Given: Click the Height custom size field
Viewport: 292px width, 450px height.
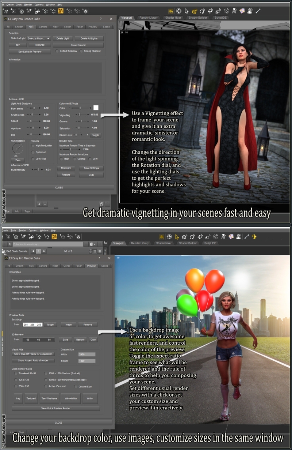Looking at the screenshot, I should pyautogui.click(x=87, y=361).
